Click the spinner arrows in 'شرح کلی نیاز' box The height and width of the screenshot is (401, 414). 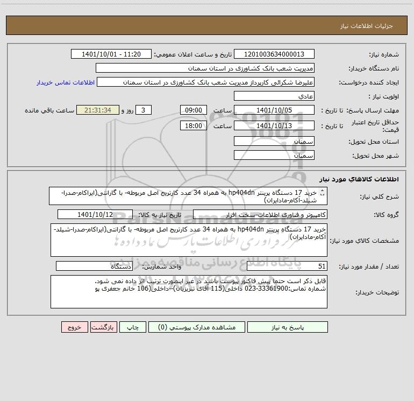(x=322, y=193)
